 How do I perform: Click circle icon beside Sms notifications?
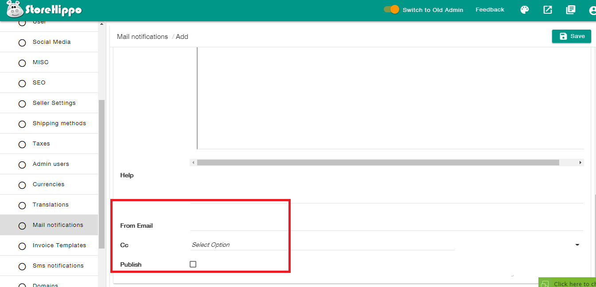22,267
